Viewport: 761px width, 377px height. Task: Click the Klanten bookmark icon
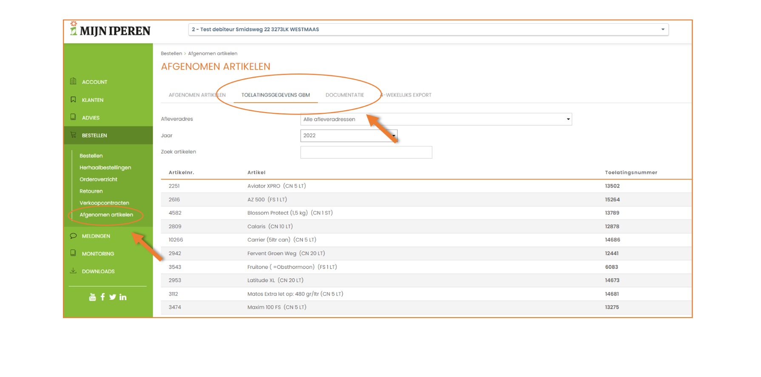pyautogui.click(x=73, y=100)
